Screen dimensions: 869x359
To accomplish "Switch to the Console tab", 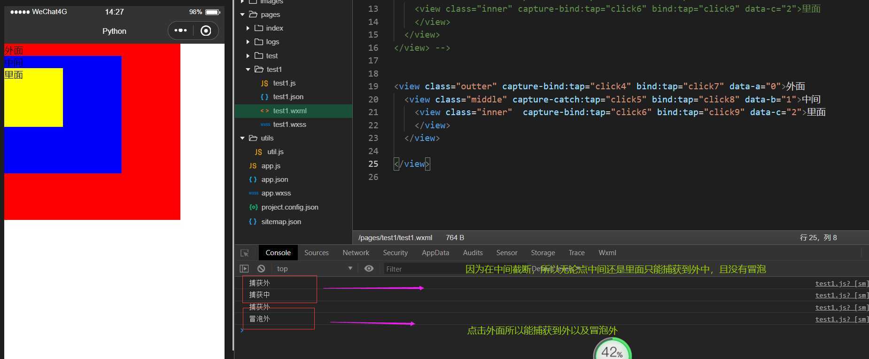I will [x=278, y=252].
